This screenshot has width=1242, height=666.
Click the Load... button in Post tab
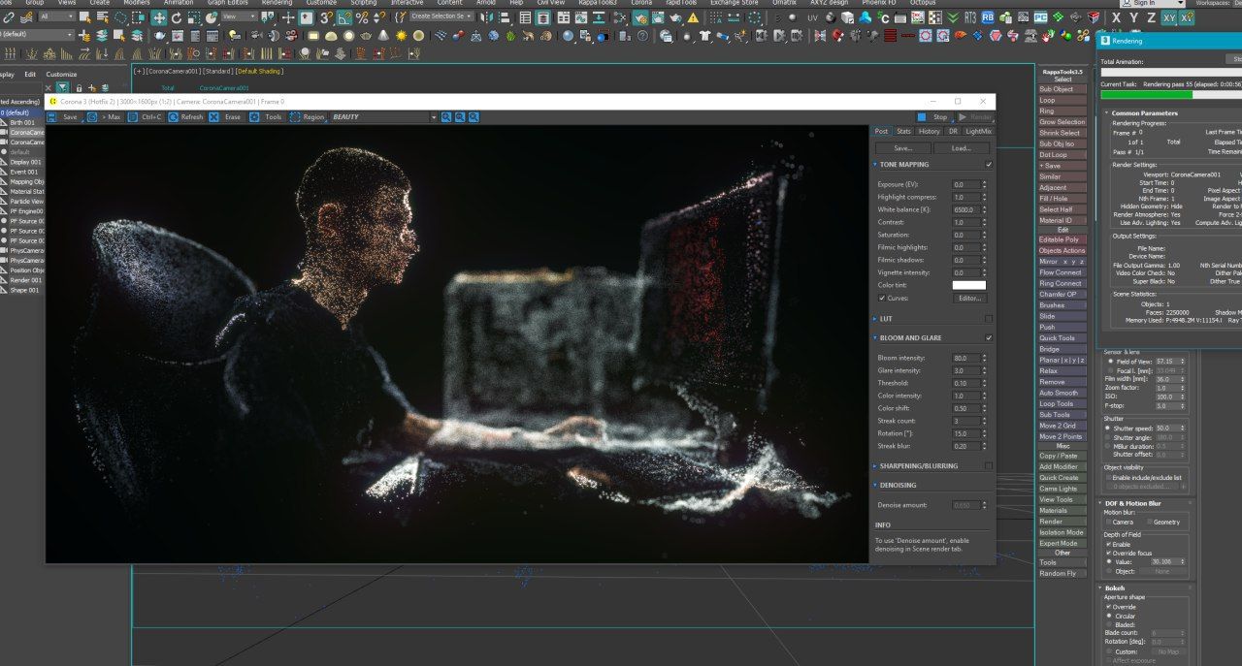(962, 148)
